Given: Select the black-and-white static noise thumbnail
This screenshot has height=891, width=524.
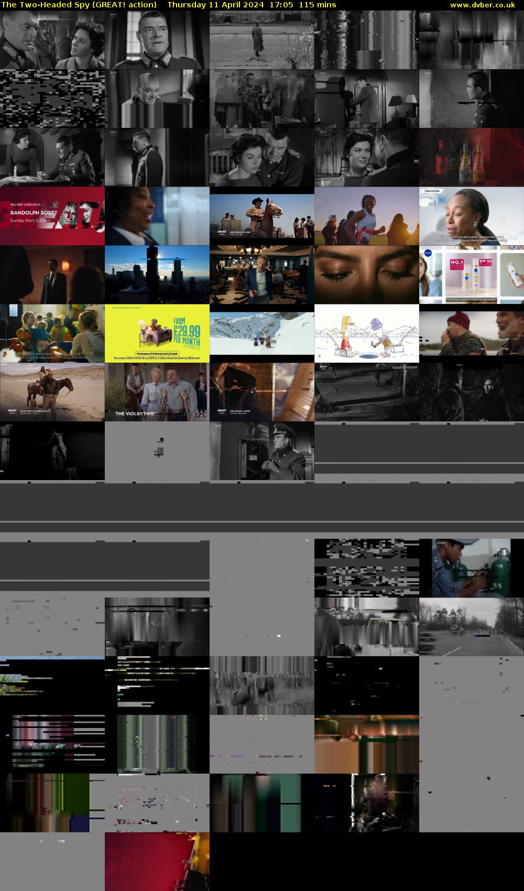Looking at the screenshot, I should (52, 99).
